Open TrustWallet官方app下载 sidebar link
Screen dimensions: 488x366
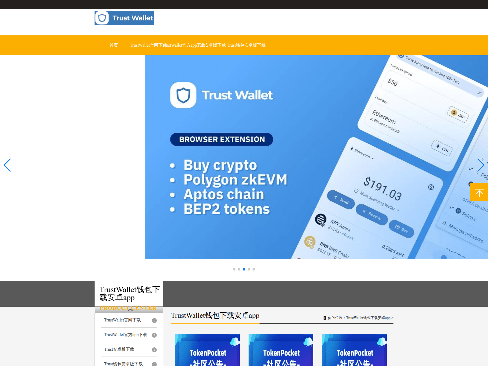(x=125, y=335)
